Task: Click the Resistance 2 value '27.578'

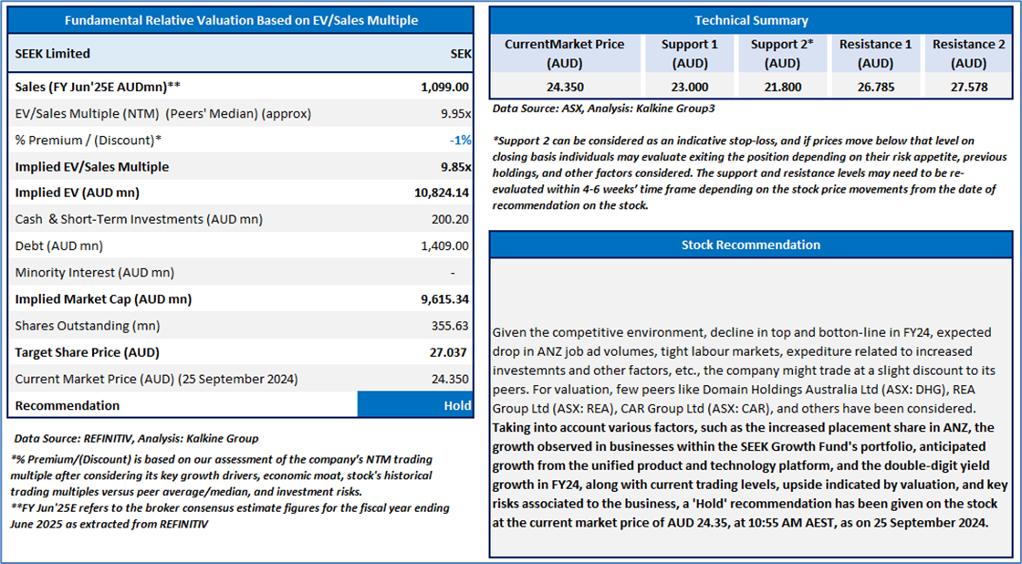Action: pos(968,86)
